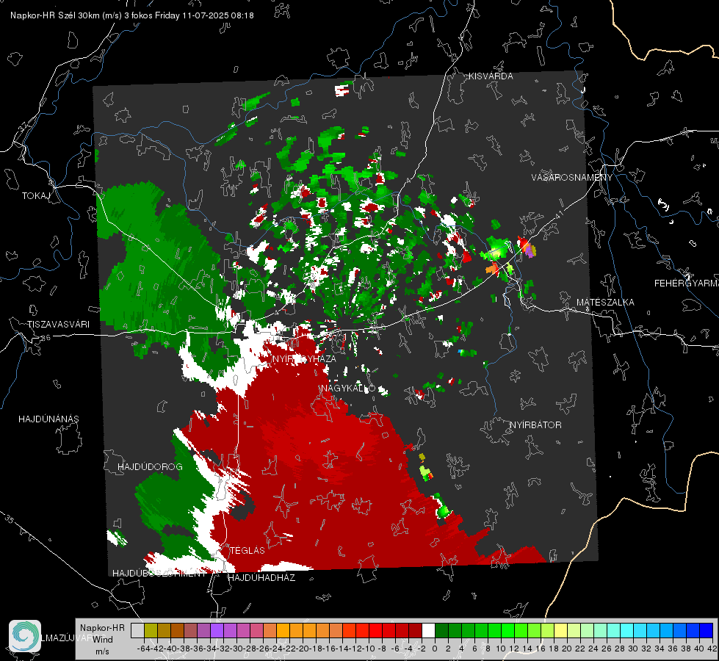Select the KISVÁRDA city label

tap(491, 76)
